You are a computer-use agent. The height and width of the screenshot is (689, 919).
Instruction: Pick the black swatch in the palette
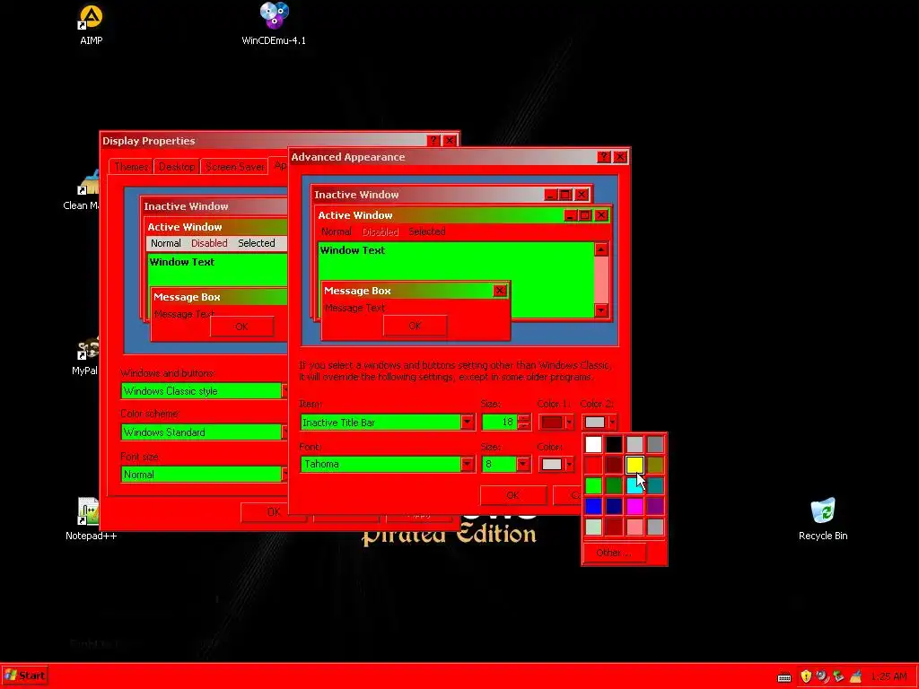[x=614, y=444]
